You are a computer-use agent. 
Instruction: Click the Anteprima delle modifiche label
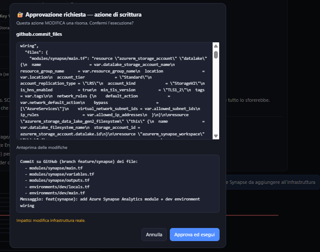point(42,148)
